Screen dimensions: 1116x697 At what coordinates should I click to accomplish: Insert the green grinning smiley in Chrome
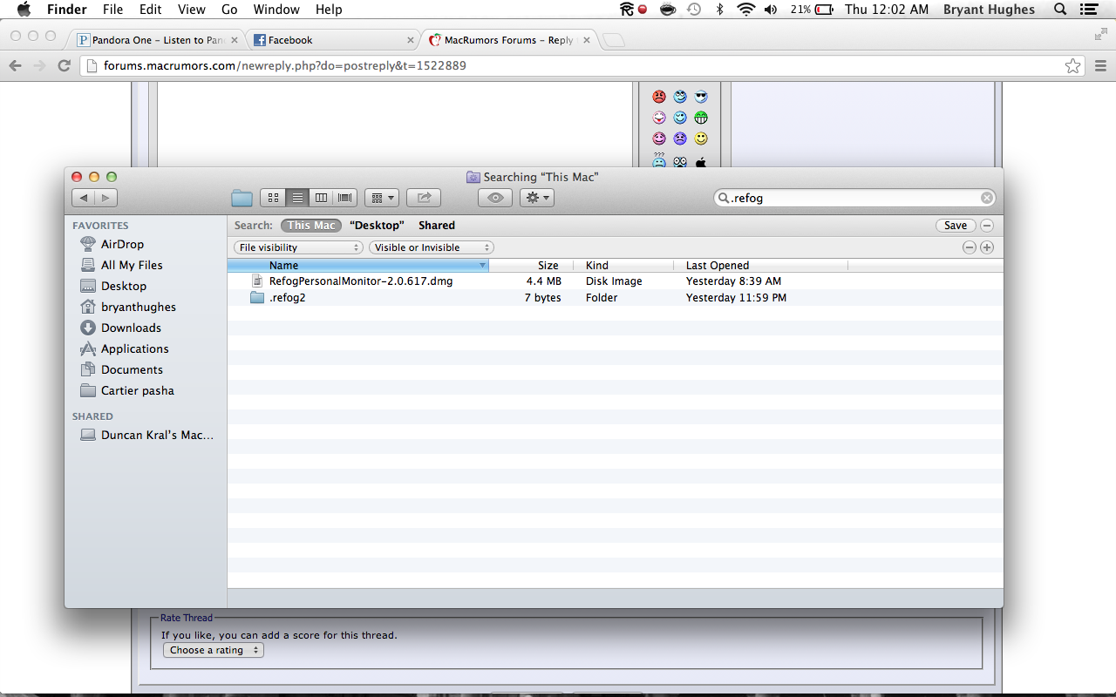tap(701, 118)
